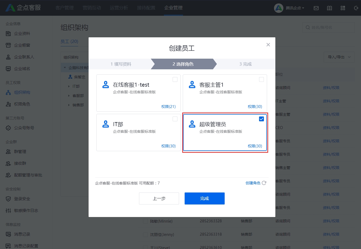Image resolution: width=361 pixels, height=249 pixels.
Task: Open the 权限(21) link on 在线客服1-test card
Action: (x=168, y=107)
